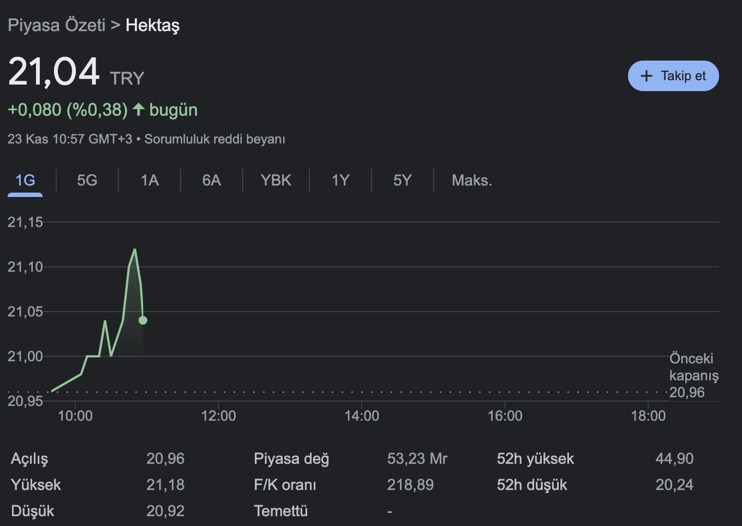Screen dimensions: 742x526
Task: Click the market cap value 53,23 Mr
Action: (417, 459)
